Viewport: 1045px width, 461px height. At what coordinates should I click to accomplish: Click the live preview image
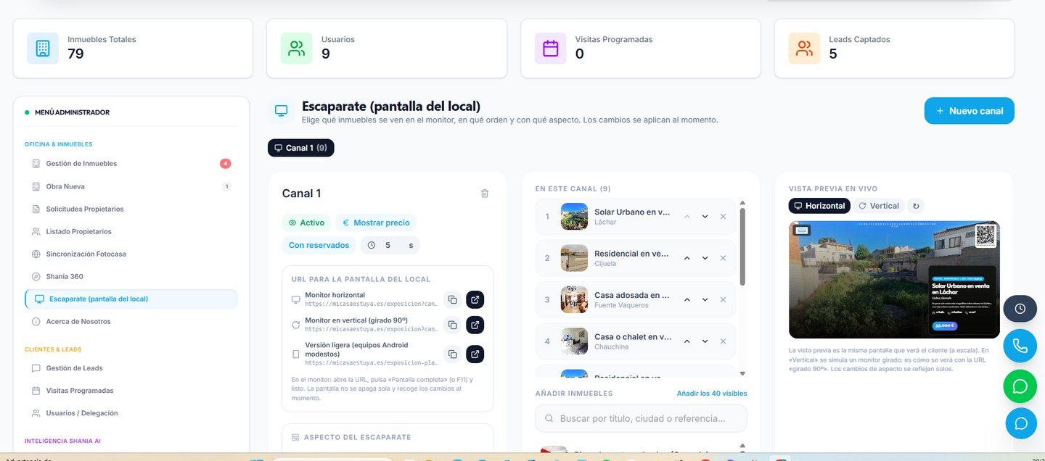(894, 280)
